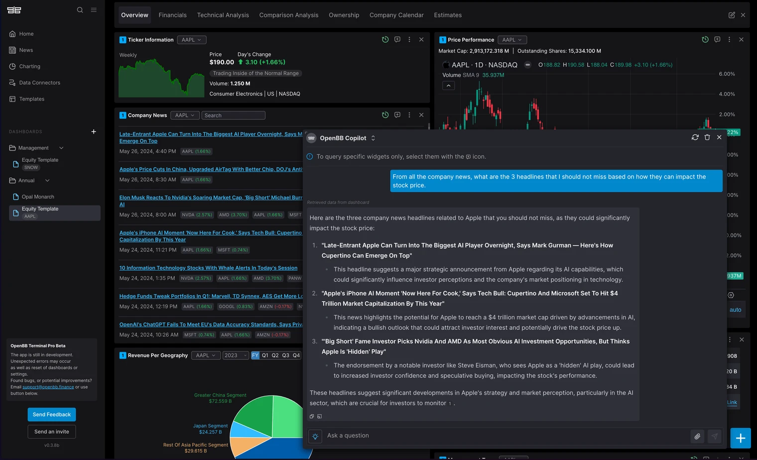Image resolution: width=757 pixels, height=460 pixels.
Task: Delete Copilot chat using the trash icon
Action: pyautogui.click(x=707, y=137)
